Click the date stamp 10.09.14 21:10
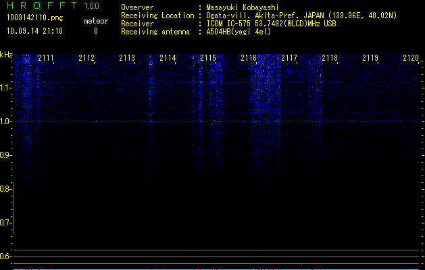The image size is (425, 270). (x=34, y=31)
